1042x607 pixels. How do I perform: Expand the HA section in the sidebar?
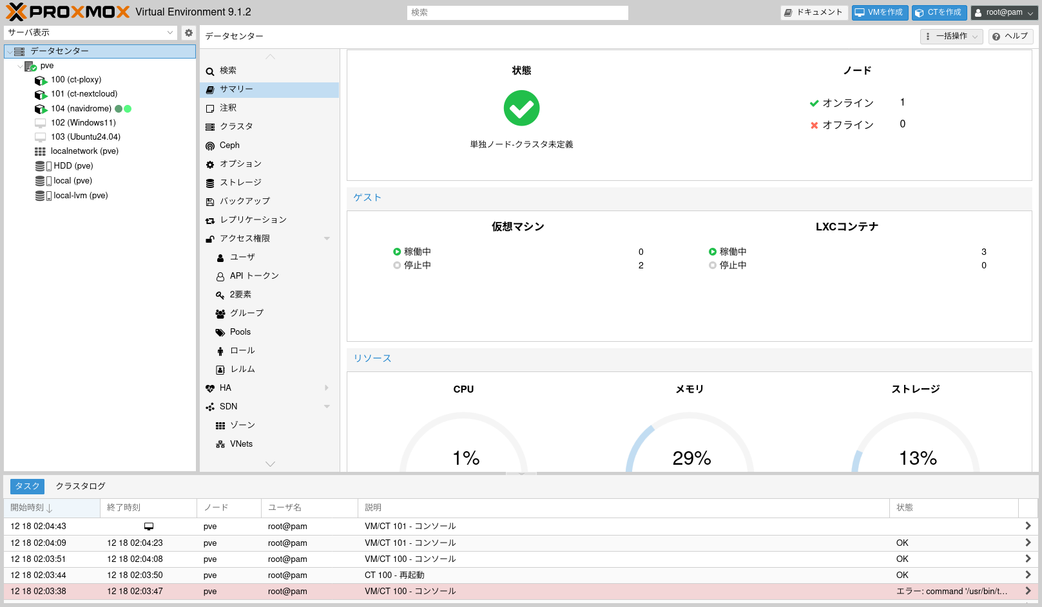pos(326,388)
